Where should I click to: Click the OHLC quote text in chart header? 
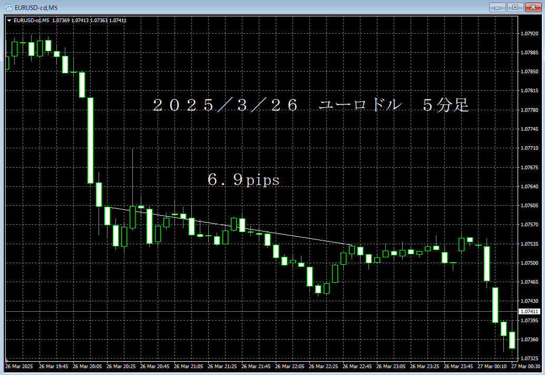coord(89,21)
